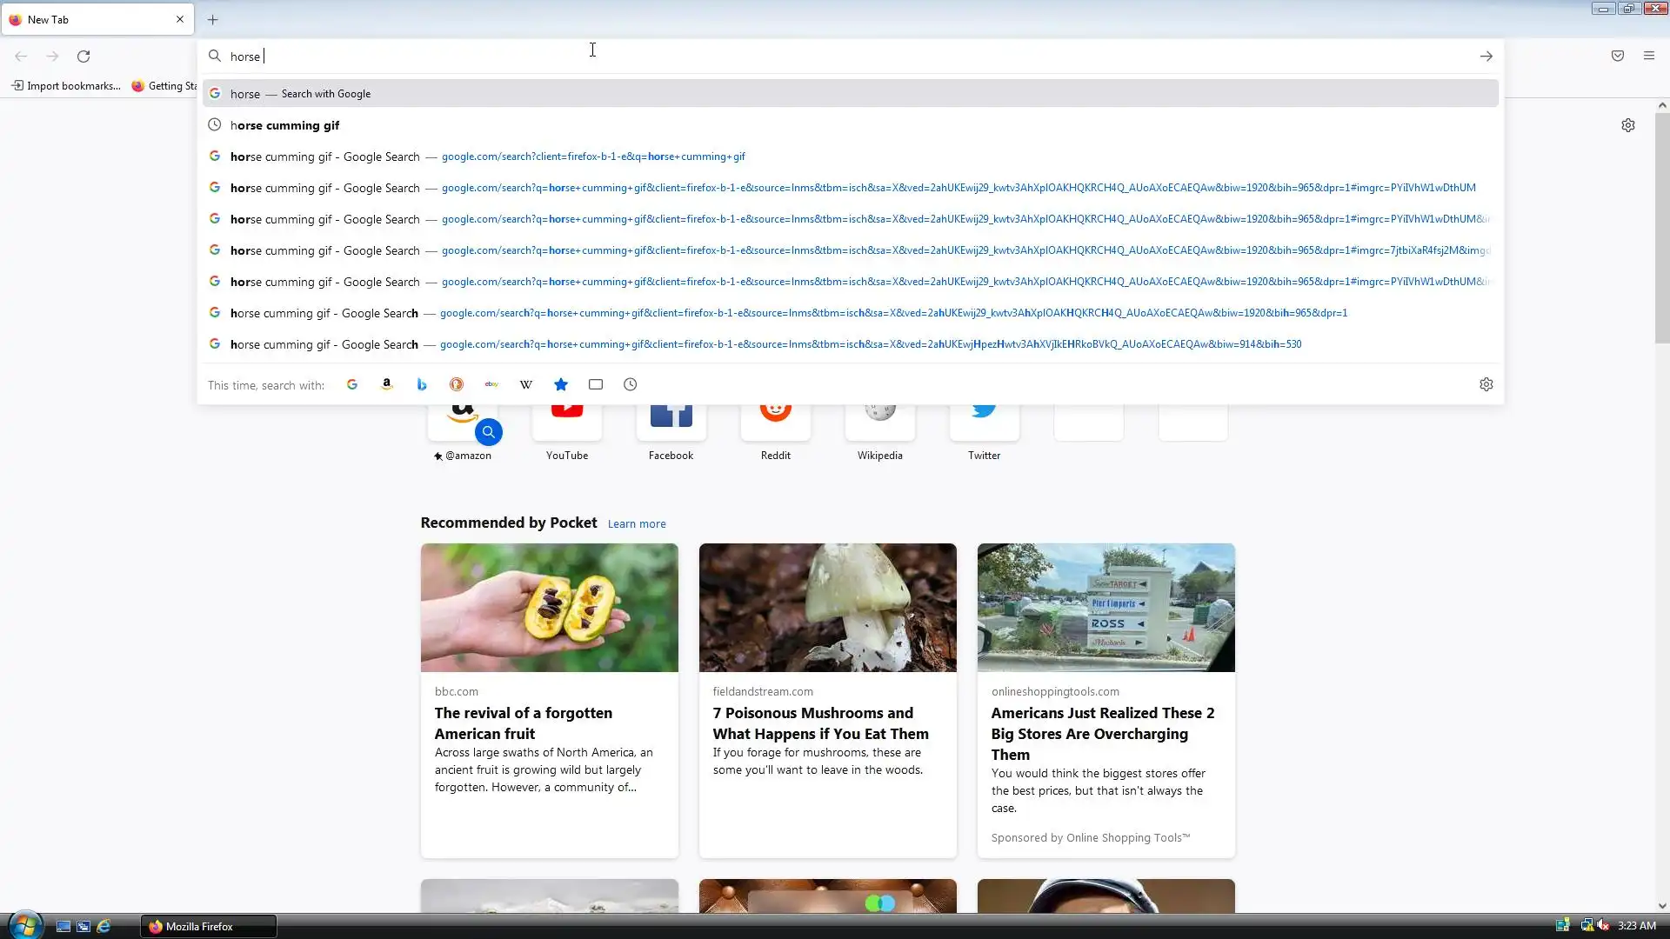Open Save to Pocket toolbar icon
The image size is (1670, 939).
[1618, 56]
